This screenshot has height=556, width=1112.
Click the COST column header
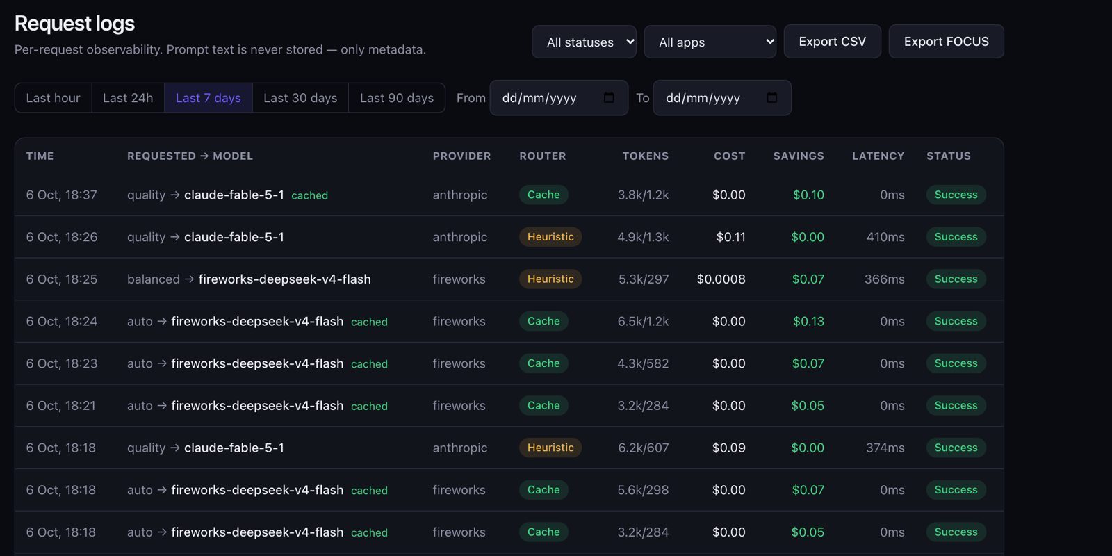click(730, 156)
